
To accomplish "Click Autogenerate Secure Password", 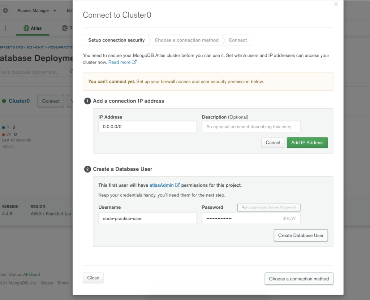I will [x=268, y=207].
